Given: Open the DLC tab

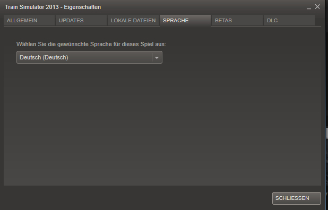Looking at the screenshot, I should 289,21.
